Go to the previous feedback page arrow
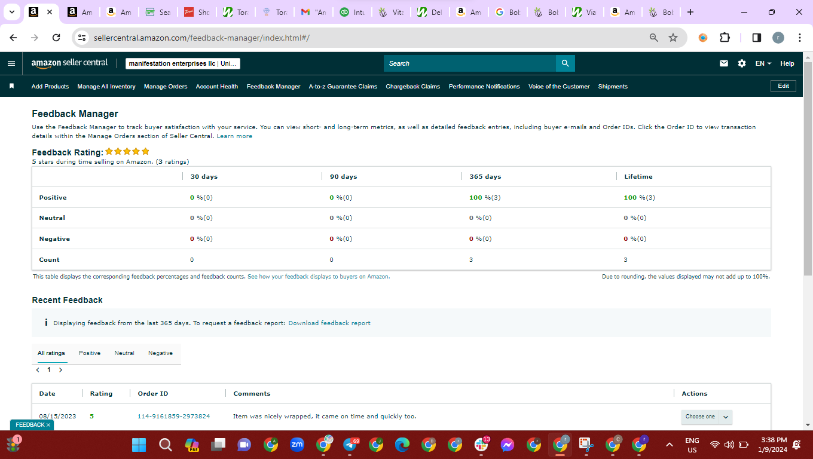Image resolution: width=813 pixels, height=459 pixels. (38, 370)
